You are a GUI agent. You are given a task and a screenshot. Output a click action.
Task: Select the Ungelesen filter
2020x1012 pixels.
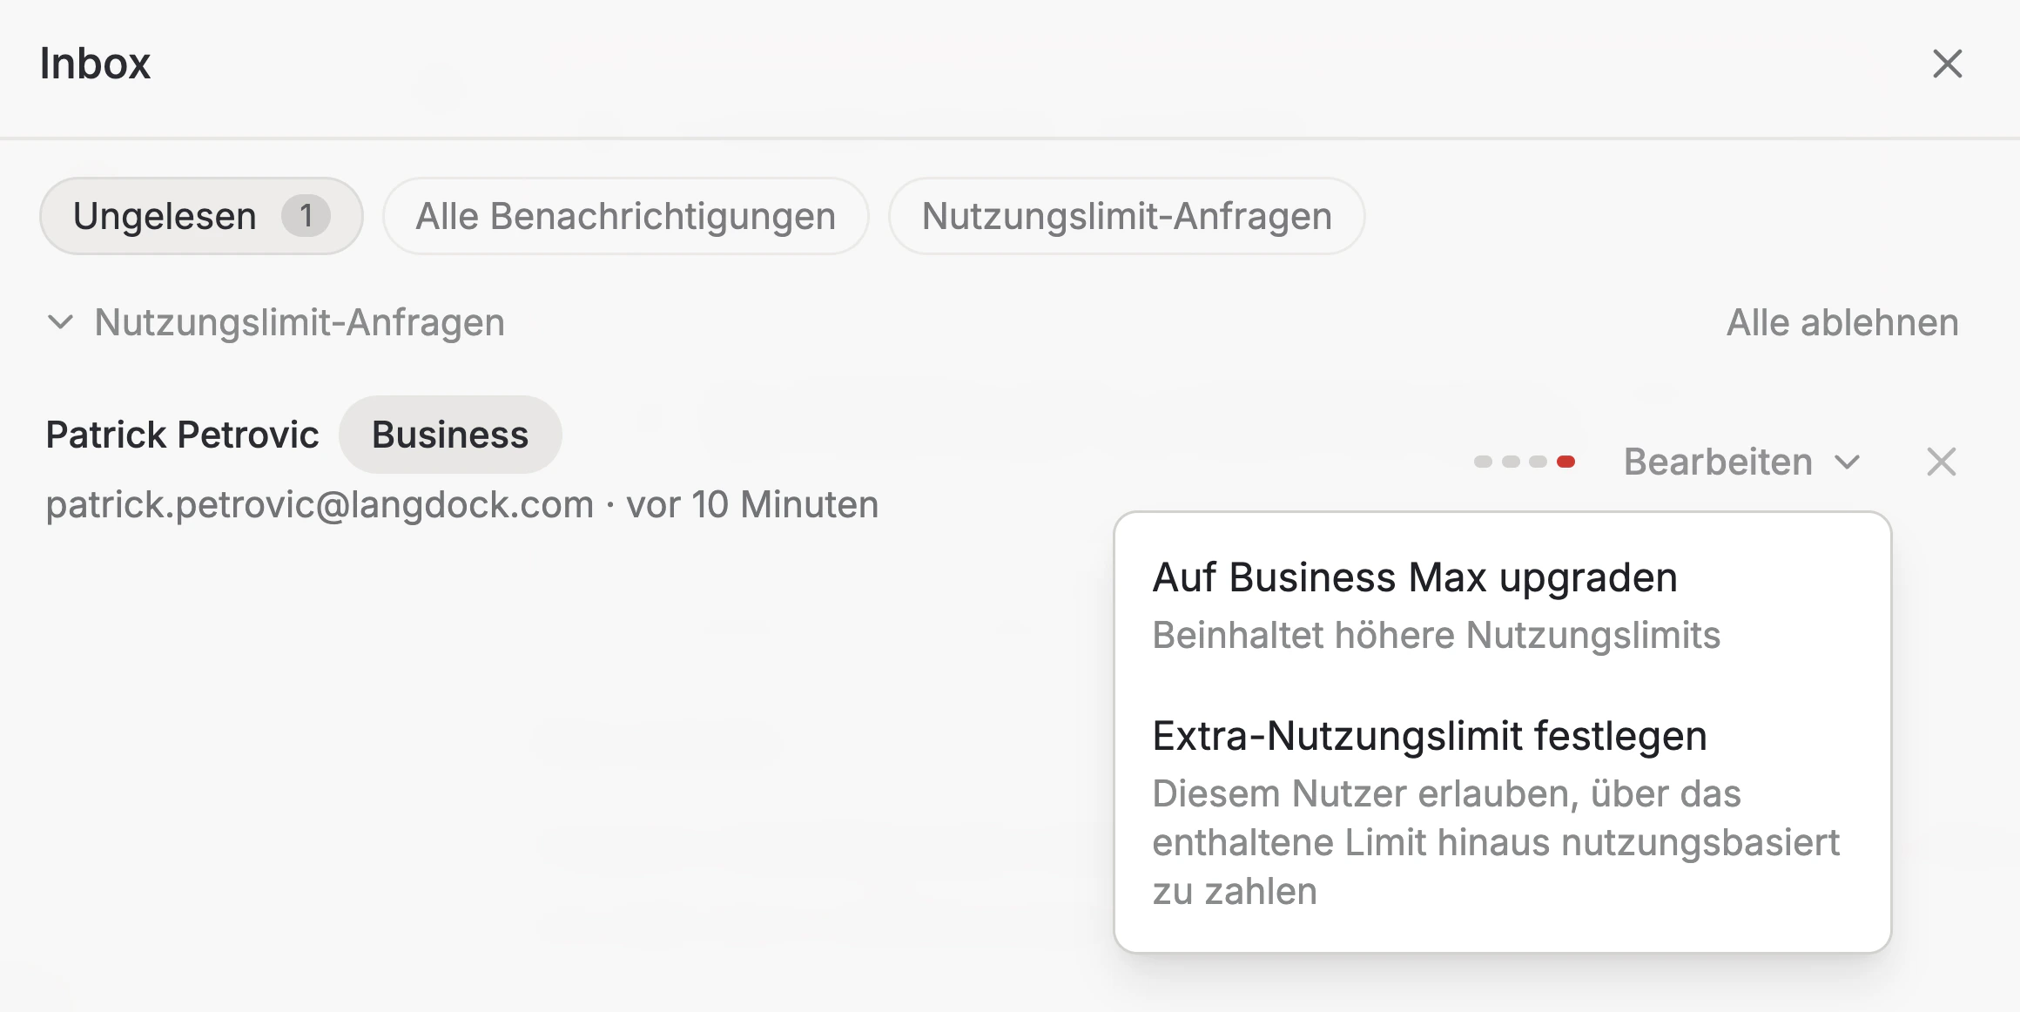[x=200, y=216]
